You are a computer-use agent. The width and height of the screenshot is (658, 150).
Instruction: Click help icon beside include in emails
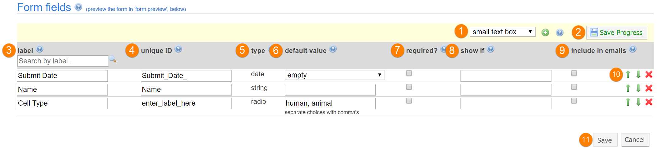click(x=633, y=49)
